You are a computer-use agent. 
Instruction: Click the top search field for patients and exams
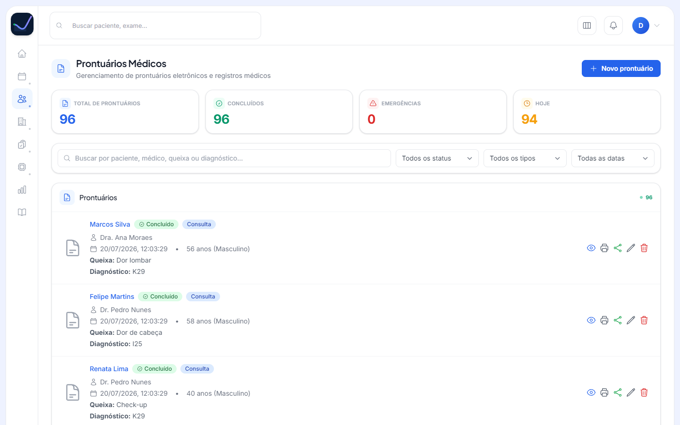click(155, 25)
